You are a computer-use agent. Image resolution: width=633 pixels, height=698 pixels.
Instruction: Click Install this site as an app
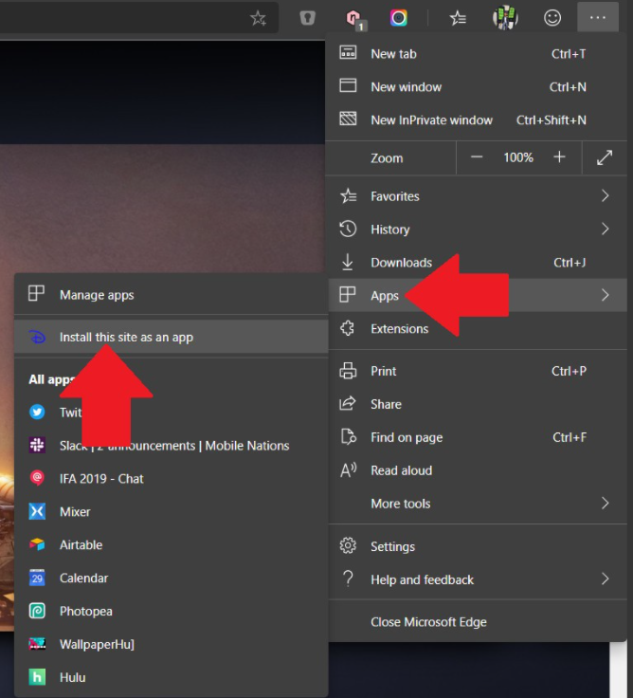tap(172, 337)
